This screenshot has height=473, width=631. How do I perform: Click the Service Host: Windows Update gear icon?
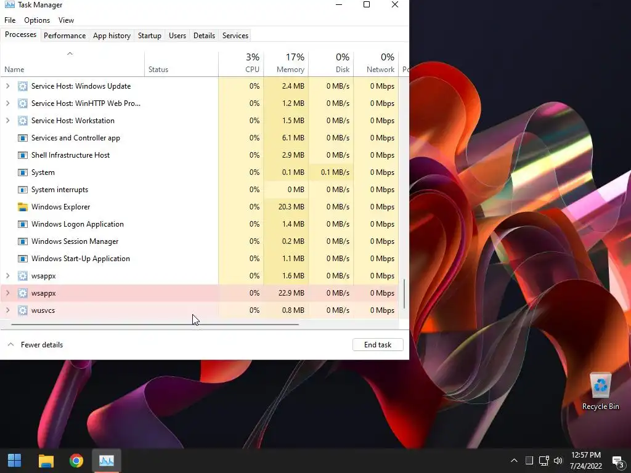tap(23, 86)
